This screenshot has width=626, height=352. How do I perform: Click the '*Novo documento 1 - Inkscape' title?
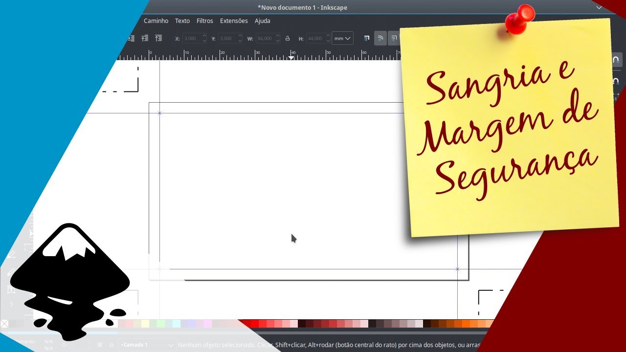click(x=302, y=7)
